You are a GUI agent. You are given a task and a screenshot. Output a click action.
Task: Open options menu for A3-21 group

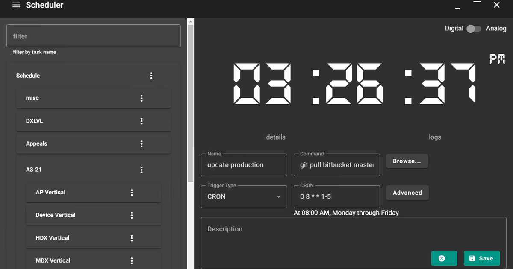click(142, 170)
